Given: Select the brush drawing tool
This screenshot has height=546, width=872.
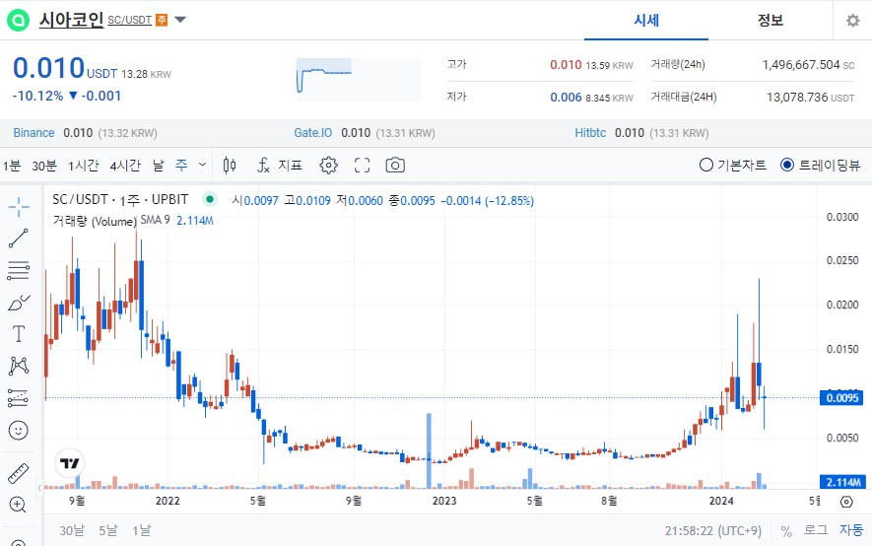Looking at the screenshot, I should [x=19, y=303].
